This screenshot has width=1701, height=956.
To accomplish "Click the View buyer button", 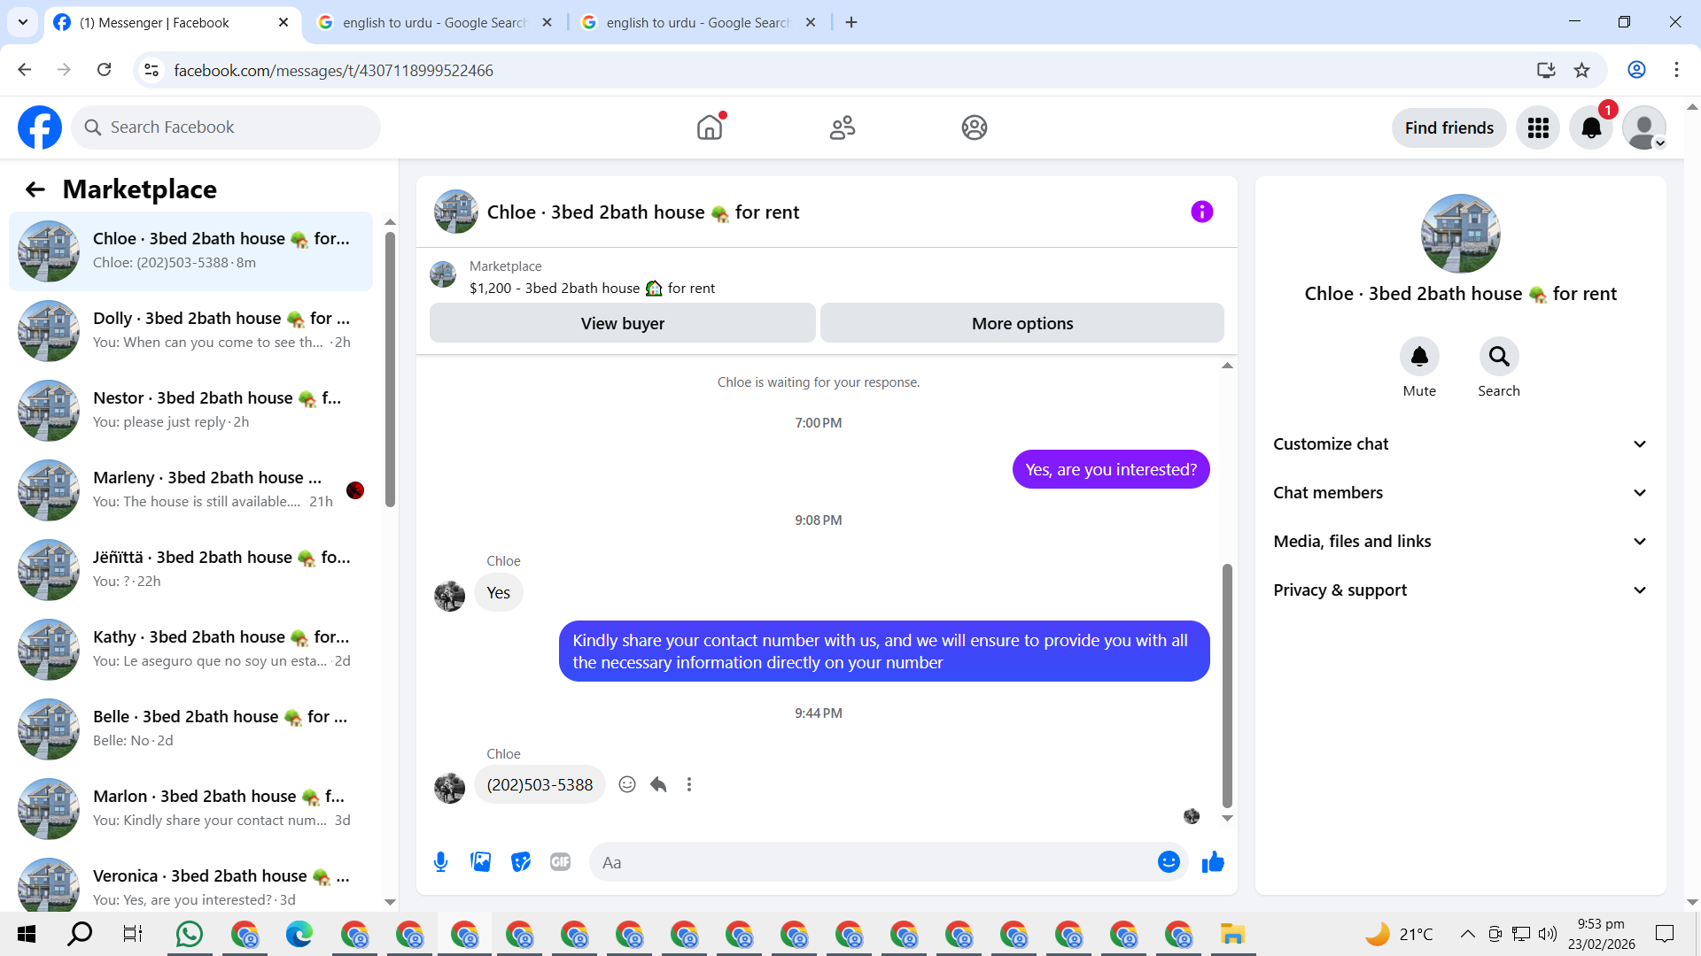I will click(622, 323).
